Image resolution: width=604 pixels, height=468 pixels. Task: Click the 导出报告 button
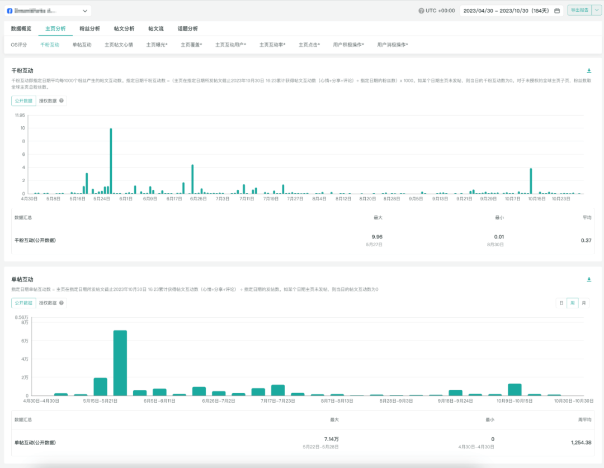point(580,11)
